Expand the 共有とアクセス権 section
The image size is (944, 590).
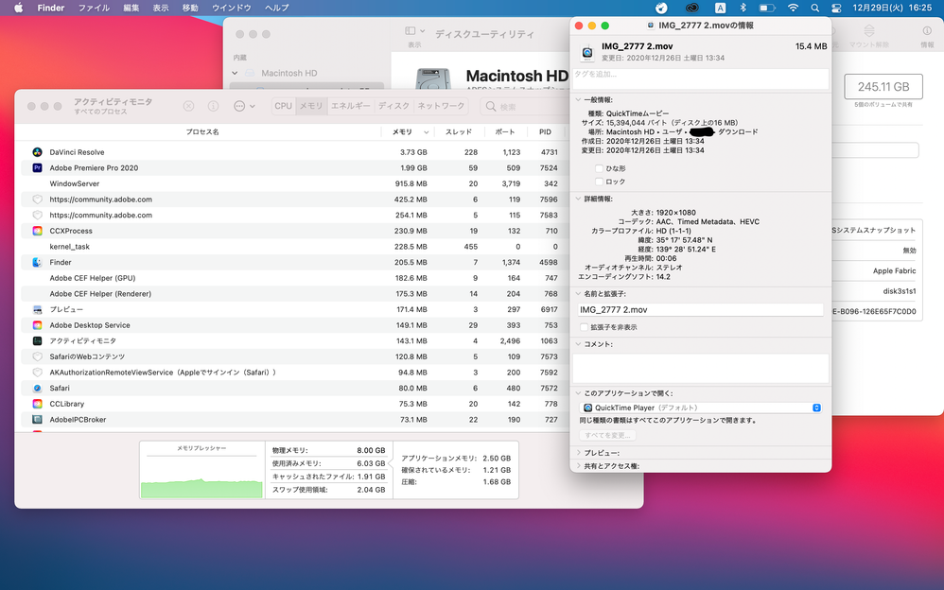[578, 466]
